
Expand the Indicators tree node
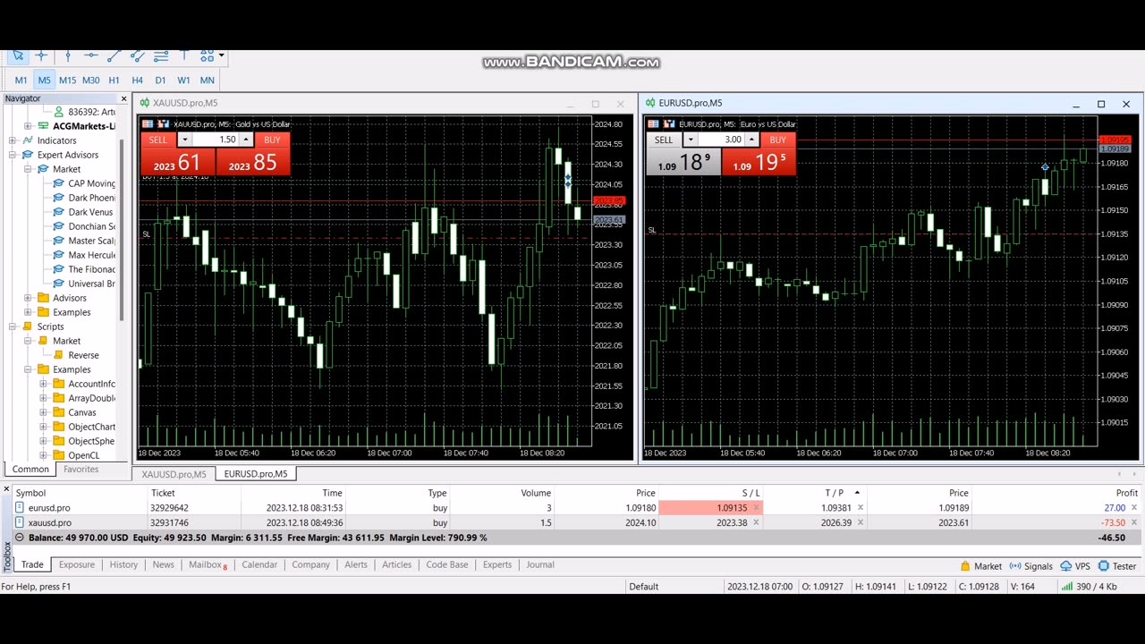12,140
